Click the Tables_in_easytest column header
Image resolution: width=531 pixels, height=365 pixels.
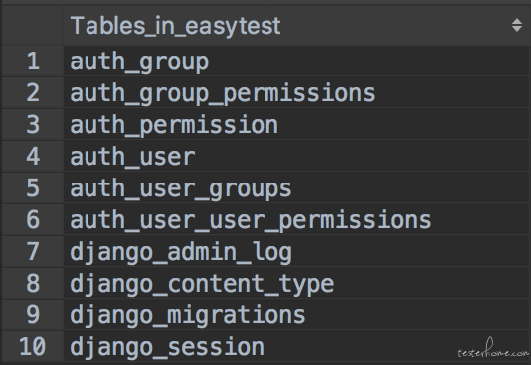(295, 26)
